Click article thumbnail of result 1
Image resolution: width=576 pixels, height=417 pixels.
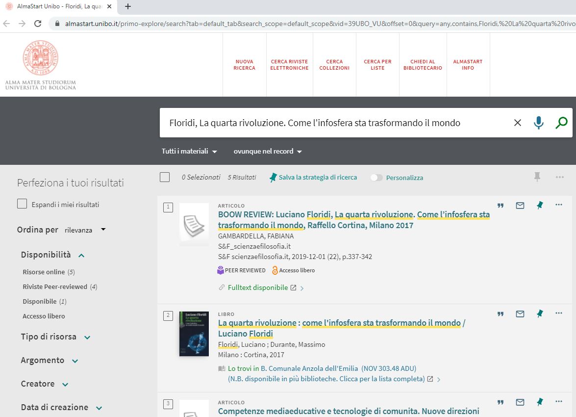194,224
